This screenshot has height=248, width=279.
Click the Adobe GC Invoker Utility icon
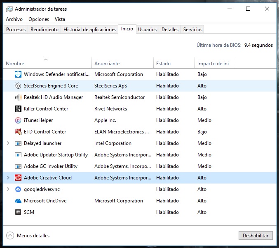pyautogui.click(x=18, y=166)
